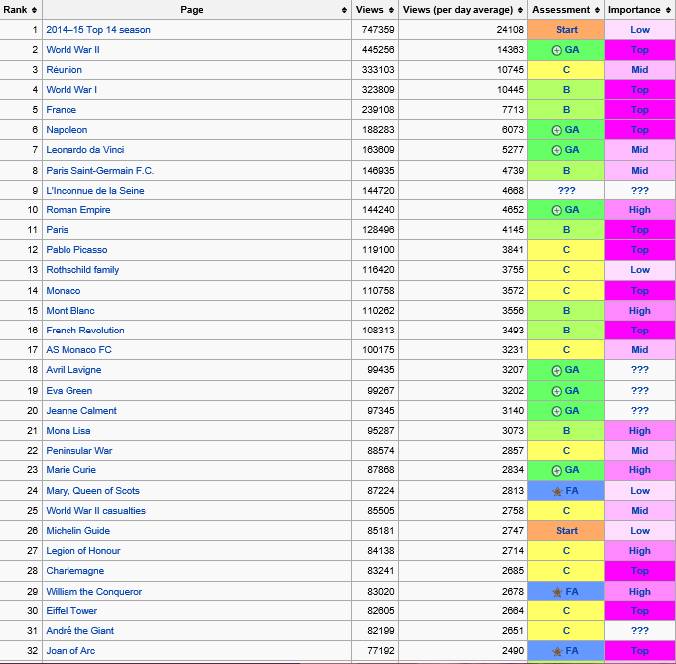Image resolution: width=676 pixels, height=664 pixels.
Task: Click B assessment in Mona Lisa row
Action: pyautogui.click(x=566, y=431)
